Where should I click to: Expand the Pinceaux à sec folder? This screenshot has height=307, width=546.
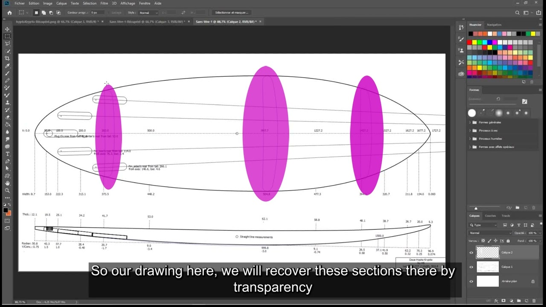(x=470, y=130)
